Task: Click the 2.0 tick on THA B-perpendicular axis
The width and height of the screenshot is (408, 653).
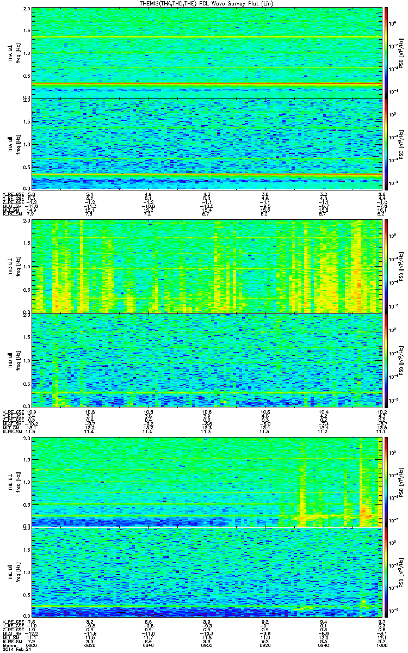Action: 27,10
